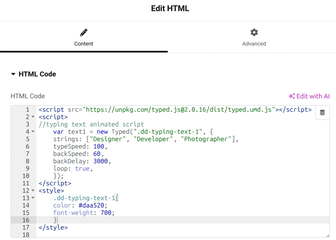Image resolution: width=336 pixels, height=240 pixels.
Task: Click the code editor resize handle corner
Action: [328, 235]
